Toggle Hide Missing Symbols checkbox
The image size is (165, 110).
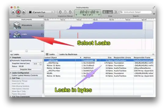(11, 86)
